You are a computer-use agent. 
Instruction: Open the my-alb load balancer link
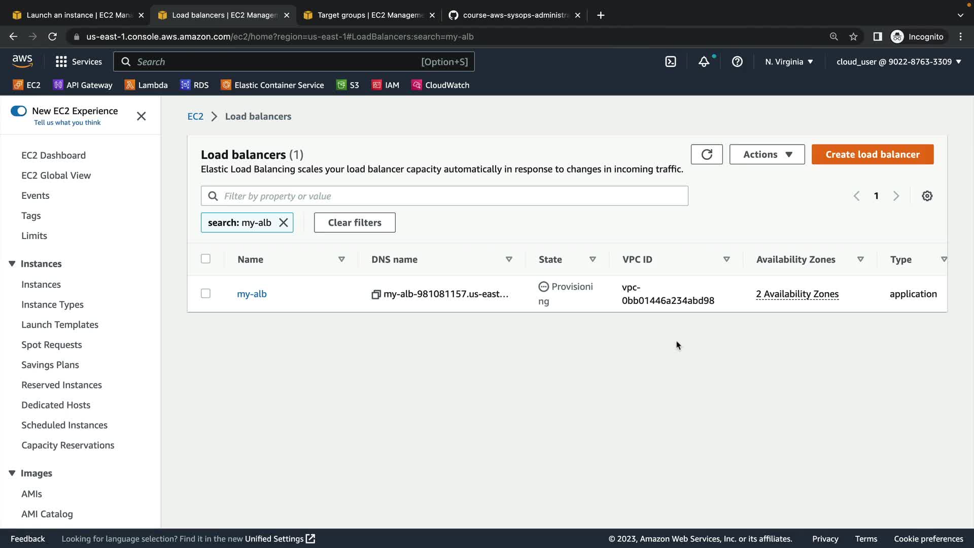click(252, 294)
